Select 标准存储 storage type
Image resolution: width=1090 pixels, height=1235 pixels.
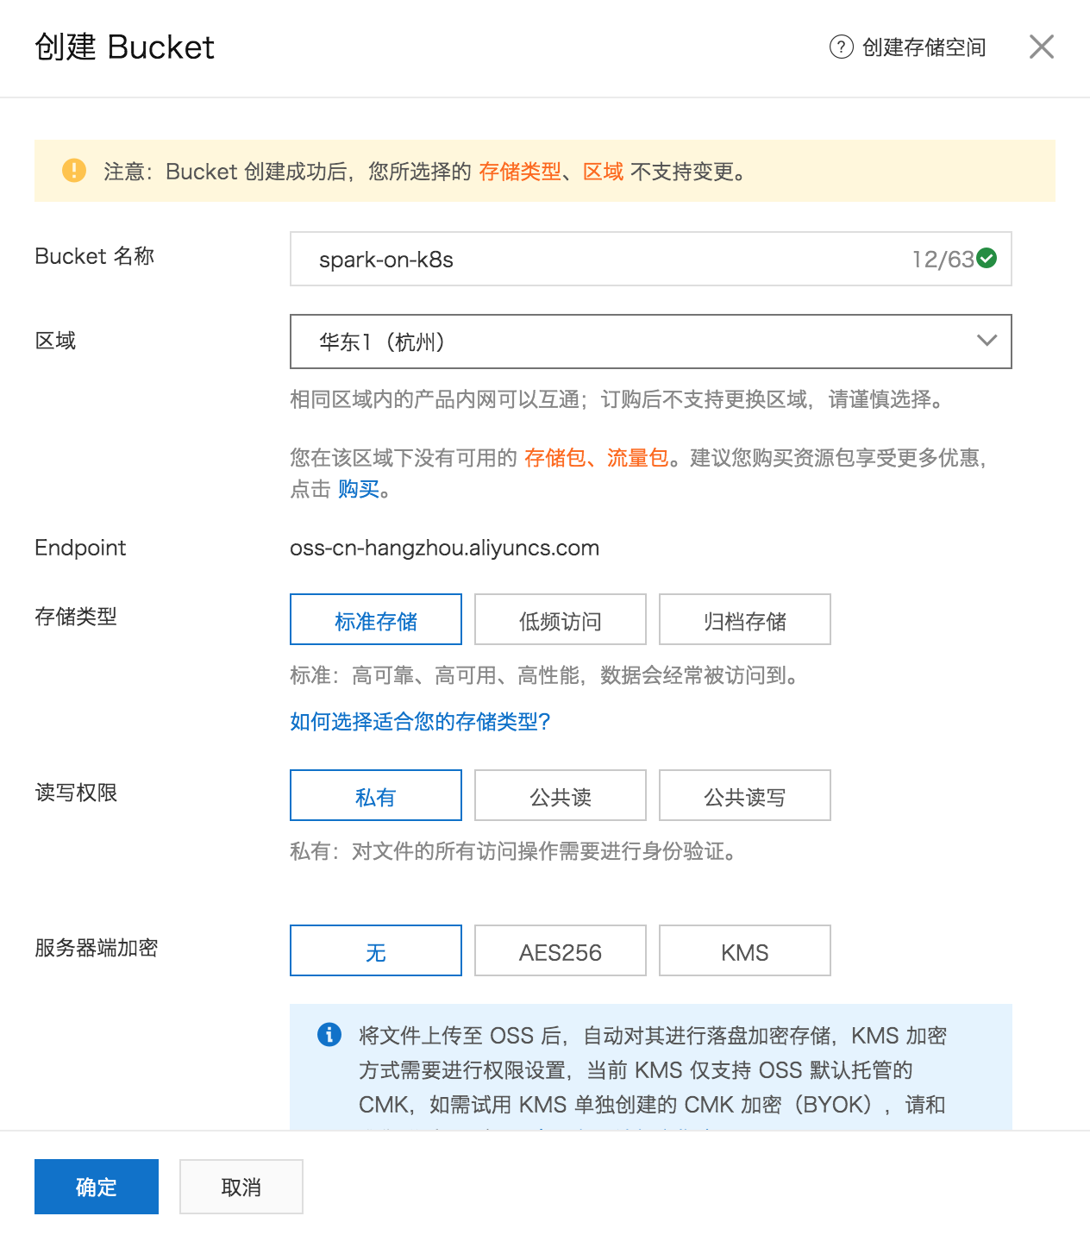click(376, 620)
